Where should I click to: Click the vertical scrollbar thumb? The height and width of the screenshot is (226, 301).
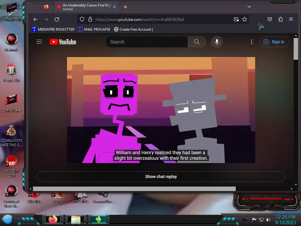click(296, 49)
